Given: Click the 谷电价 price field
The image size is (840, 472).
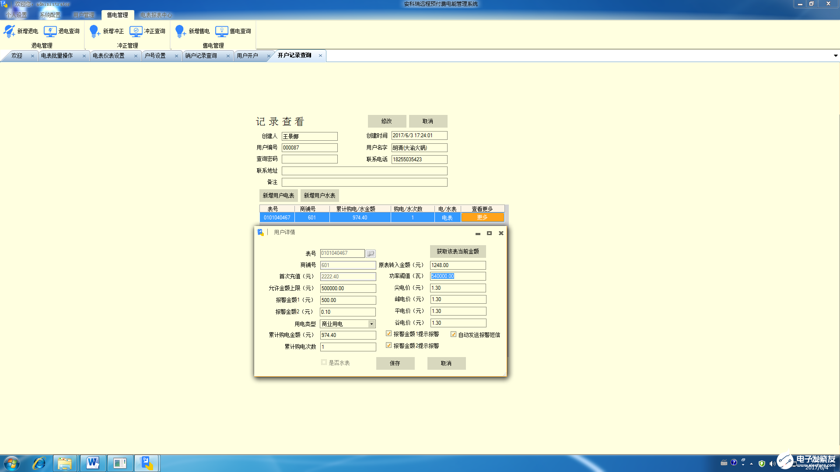Looking at the screenshot, I should [458, 323].
